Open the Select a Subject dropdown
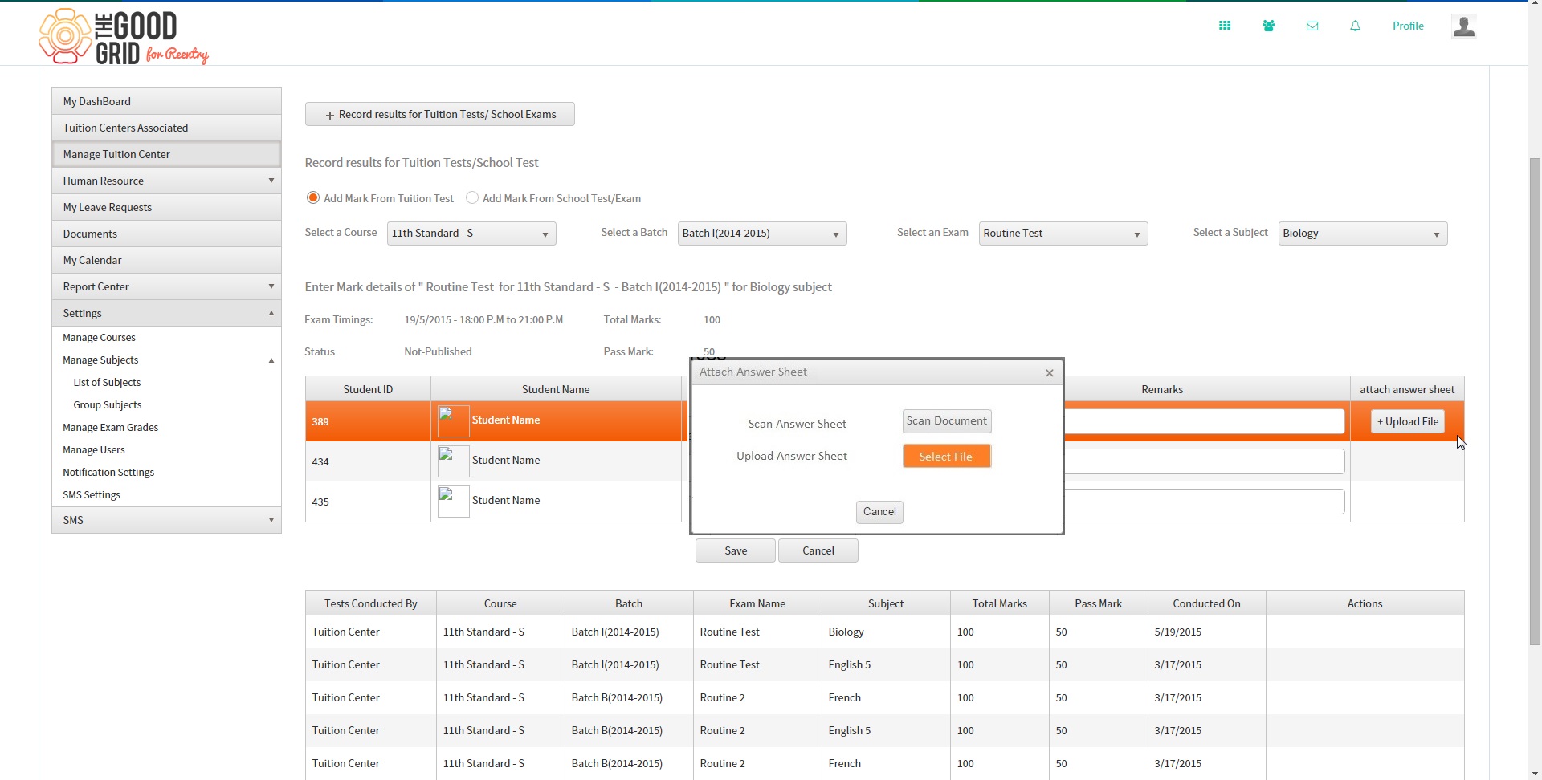Image resolution: width=1542 pixels, height=780 pixels. click(x=1363, y=234)
